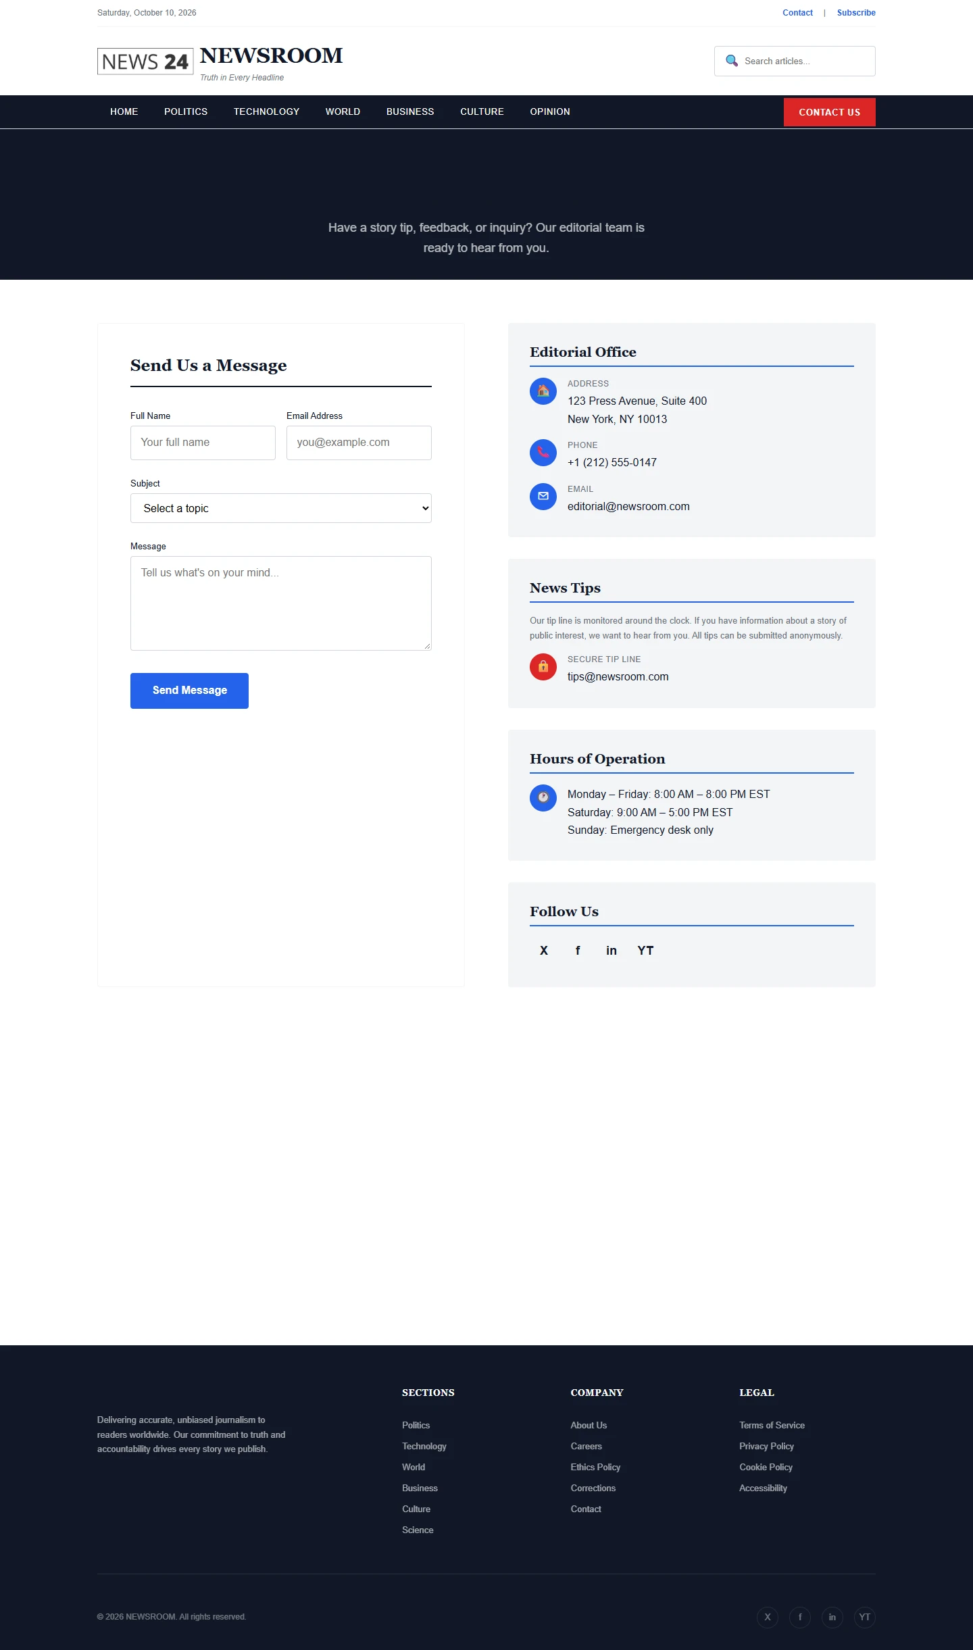Open the Opinion navigation item
The height and width of the screenshot is (1650, 973).
550,111
